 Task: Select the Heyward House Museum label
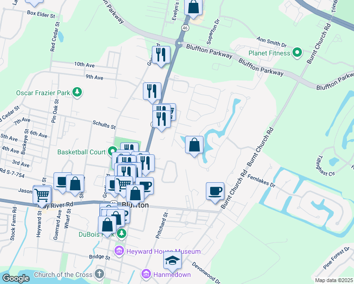pyautogui.click(x=163, y=251)
